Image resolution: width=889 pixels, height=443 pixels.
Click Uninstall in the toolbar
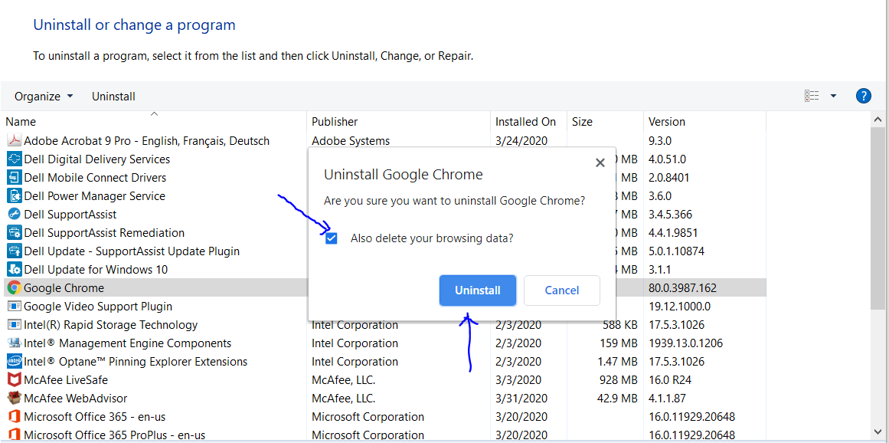pyautogui.click(x=113, y=97)
